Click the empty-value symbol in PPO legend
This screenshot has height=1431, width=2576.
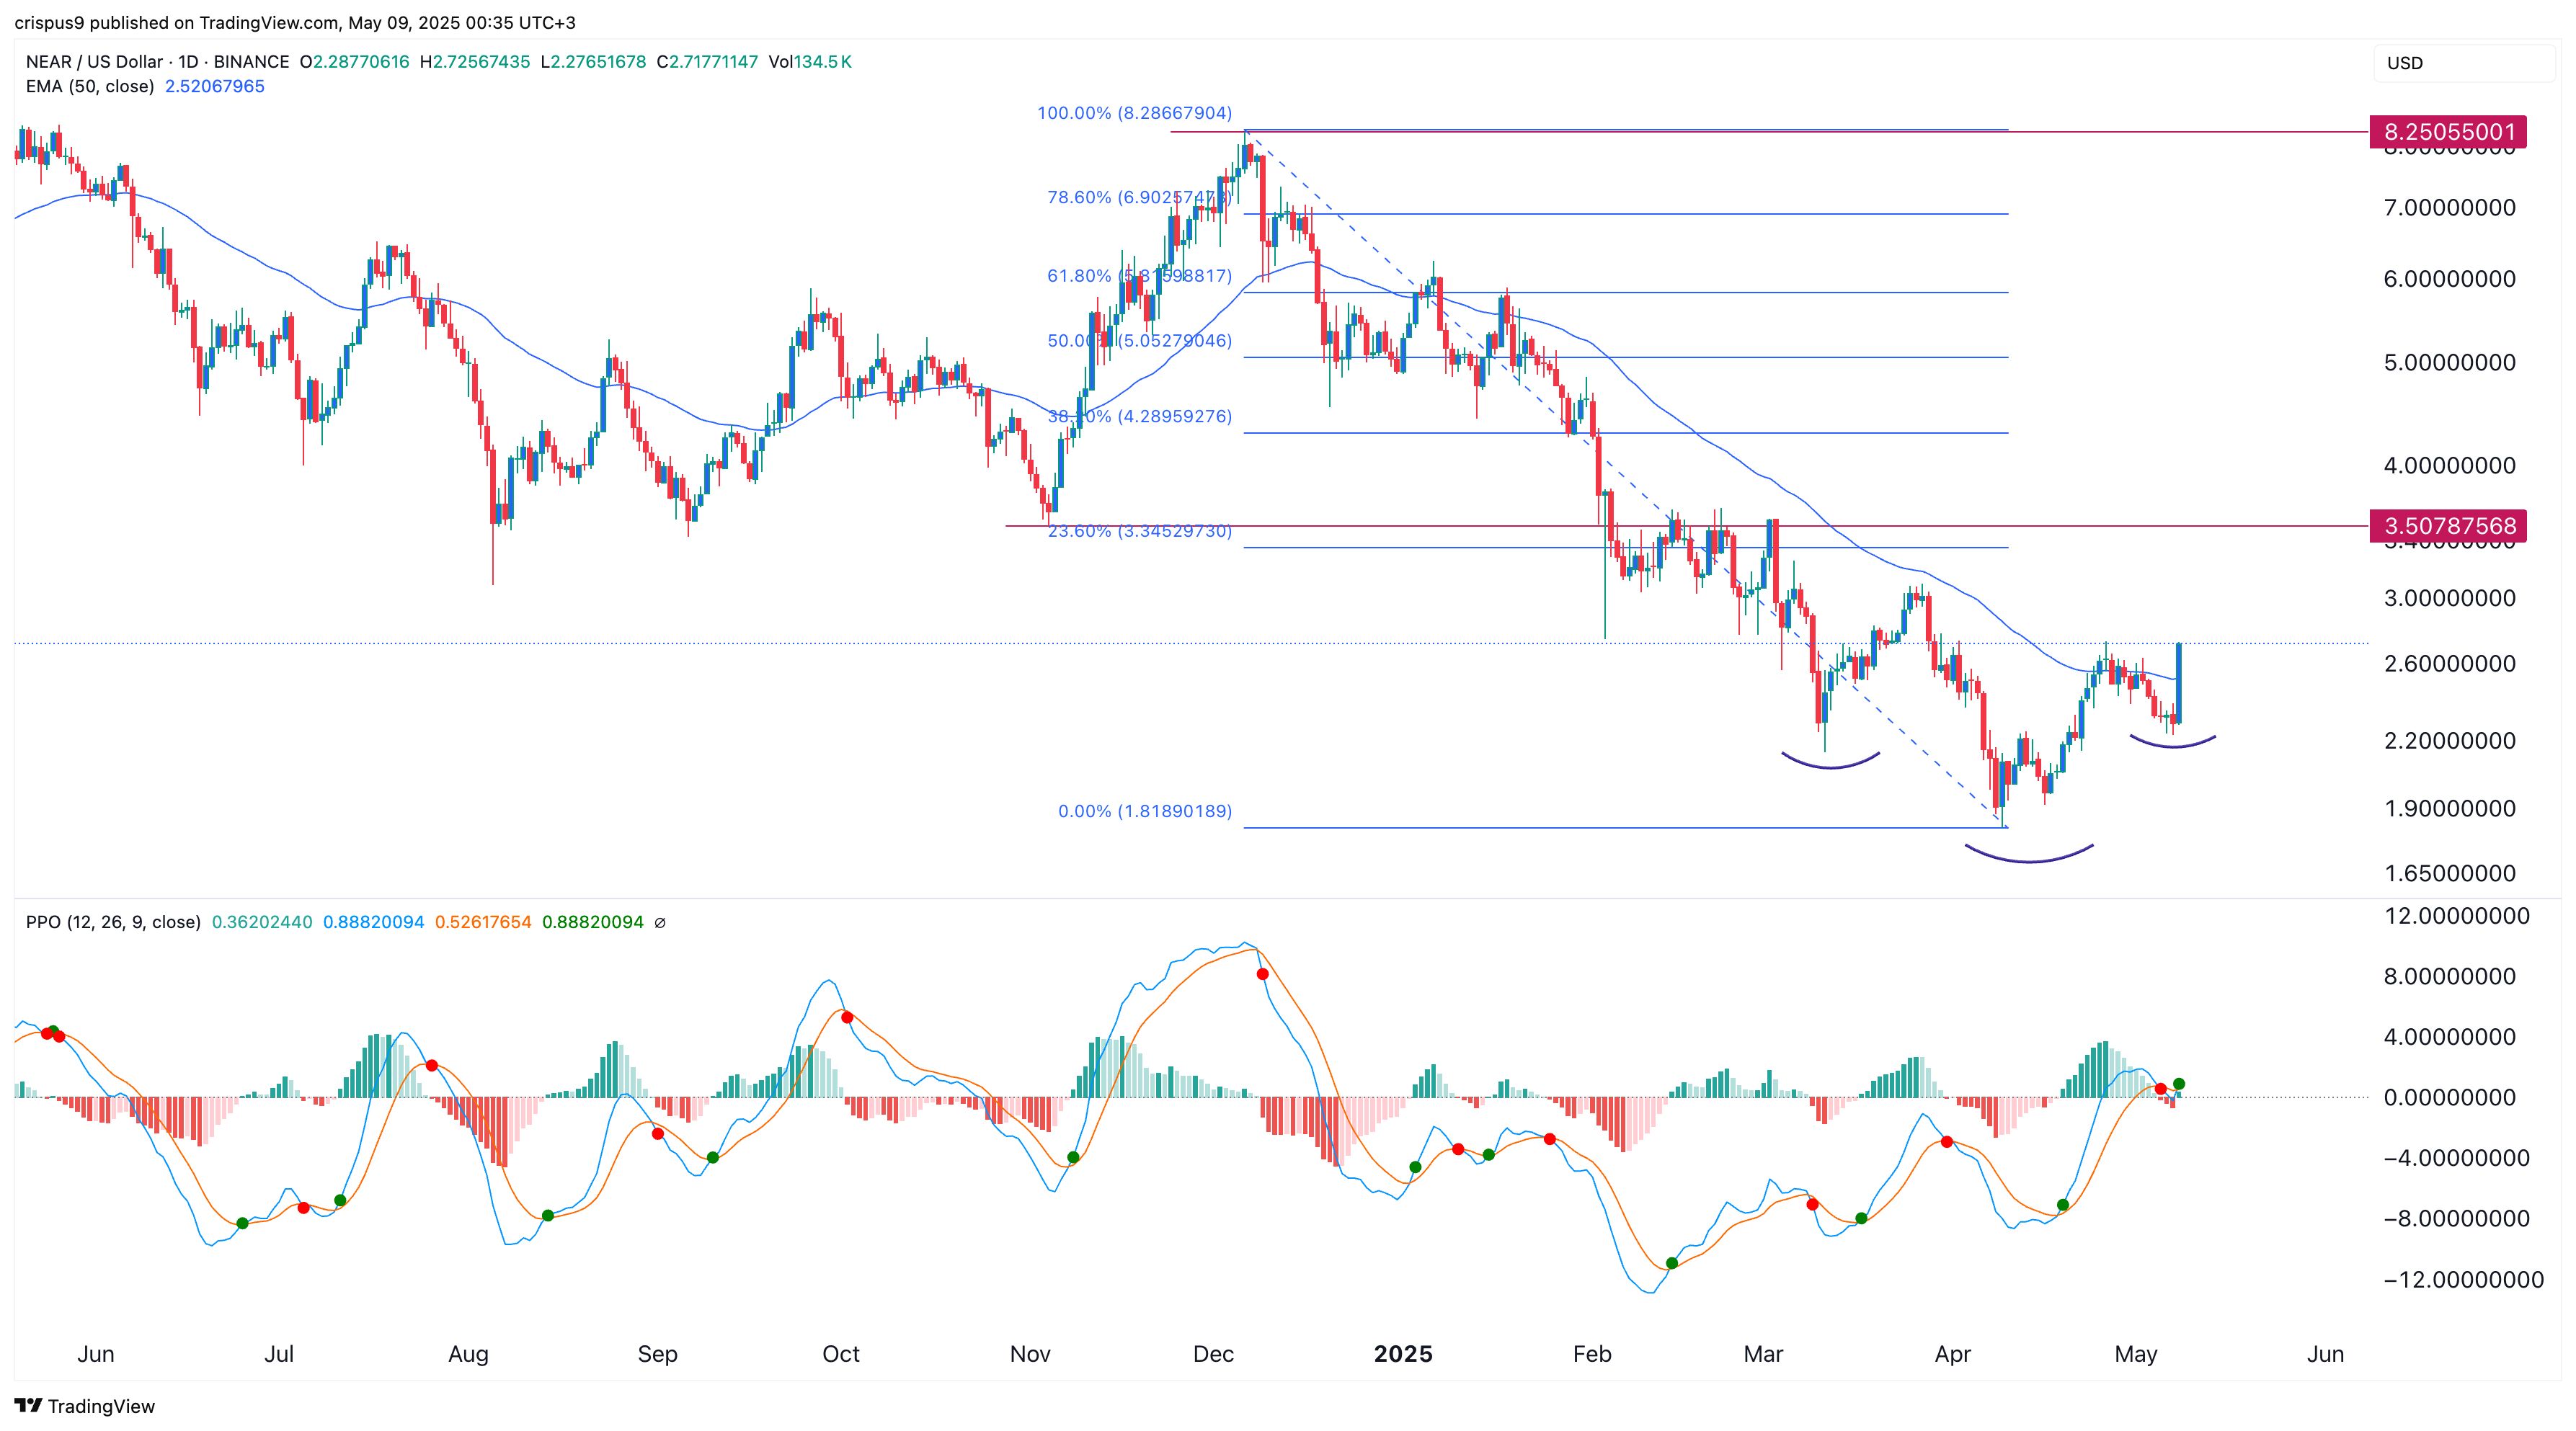(x=660, y=922)
